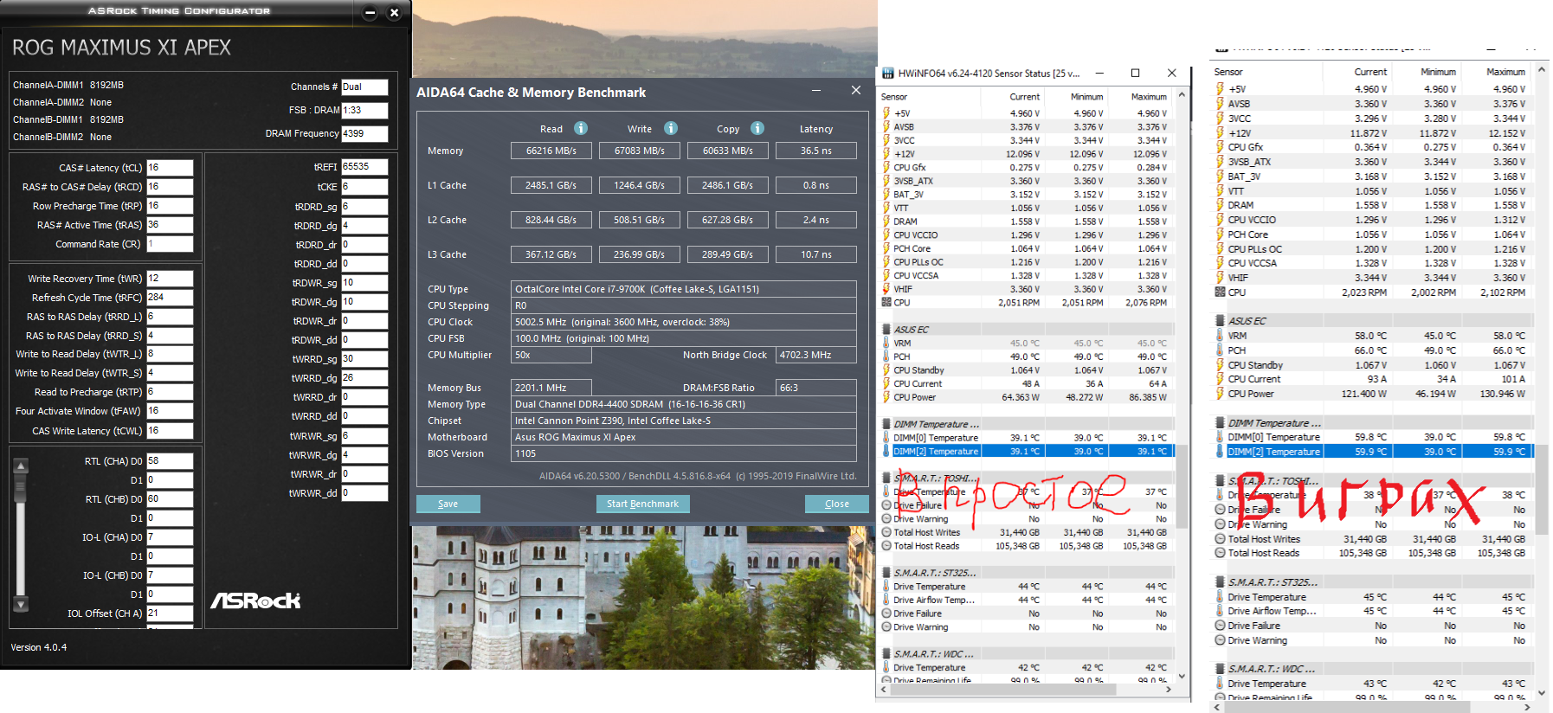Click lightning icon beside +12V 12.096 V
This screenshot has height=713, width=1553.
tap(886, 154)
